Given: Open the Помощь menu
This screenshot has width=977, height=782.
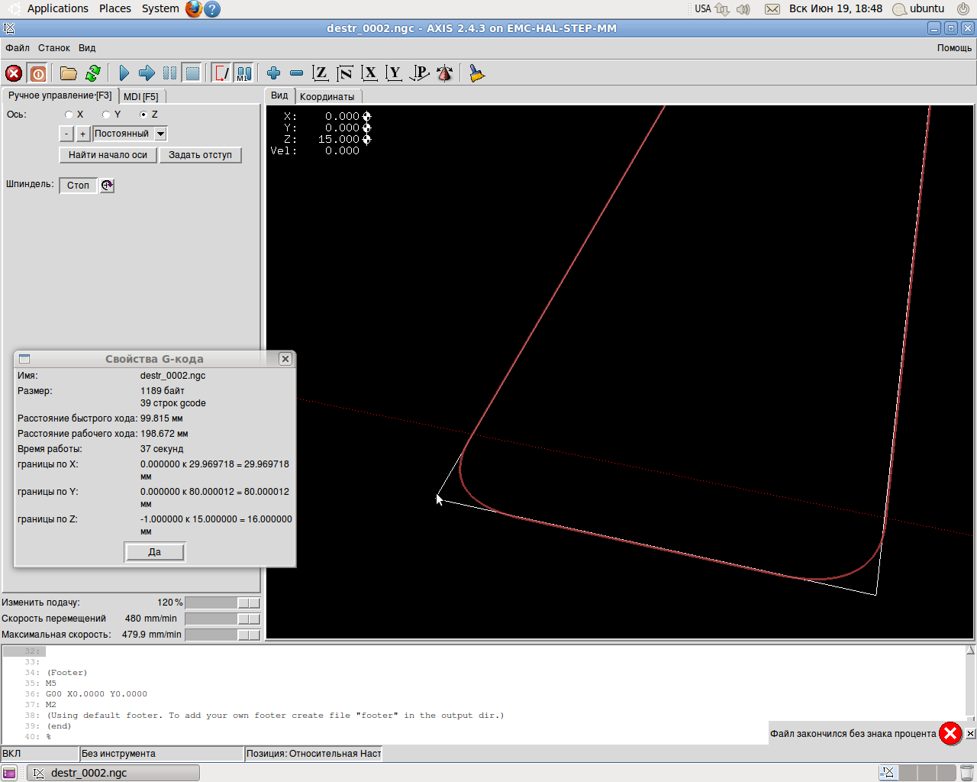Looking at the screenshot, I should tap(954, 48).
